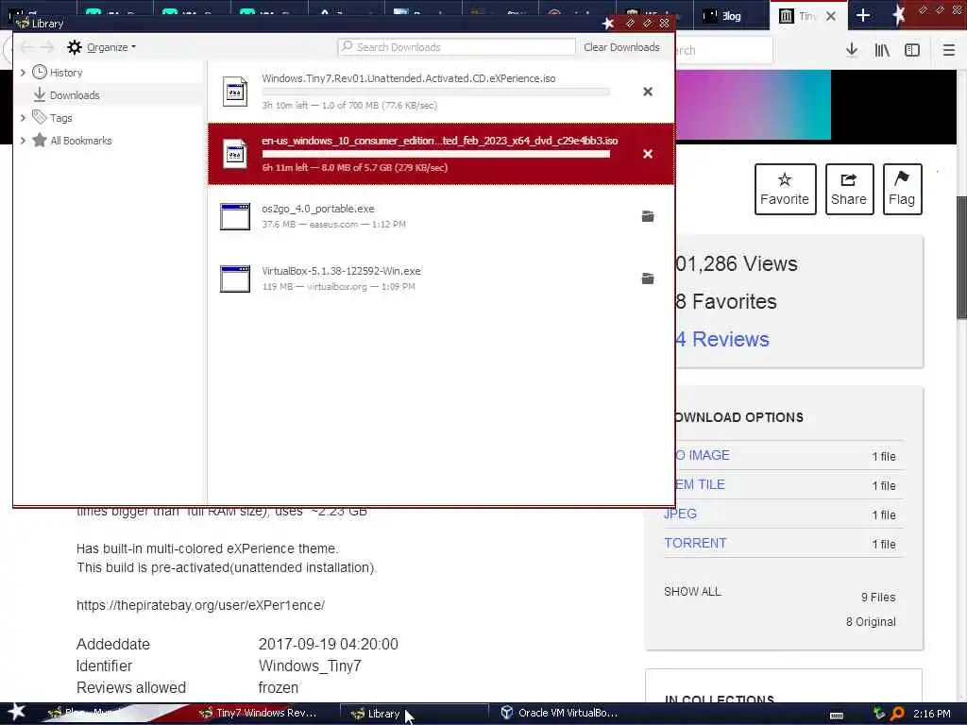Select History in the Library sidebar
The height and width of the screenshot is (725, 967).
tap(66, 72)
